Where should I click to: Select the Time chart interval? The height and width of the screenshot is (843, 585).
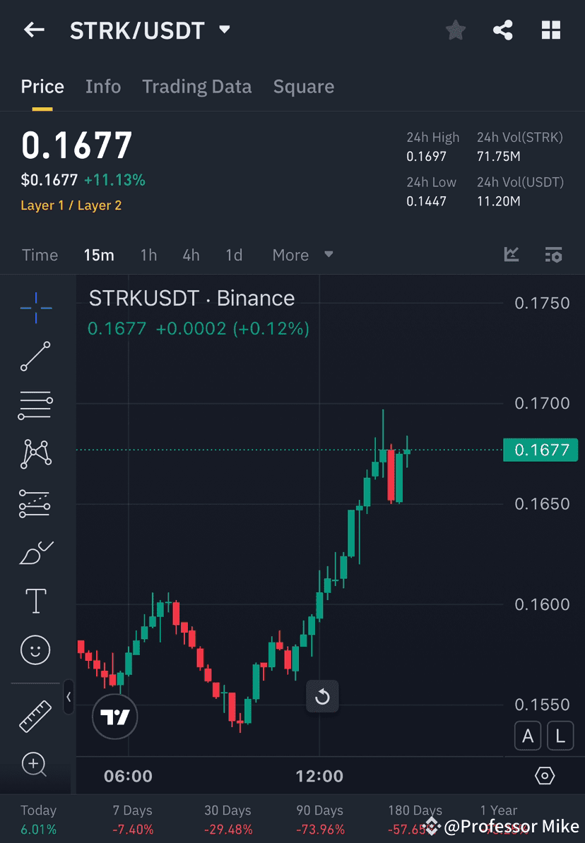[x=40, y=255]
